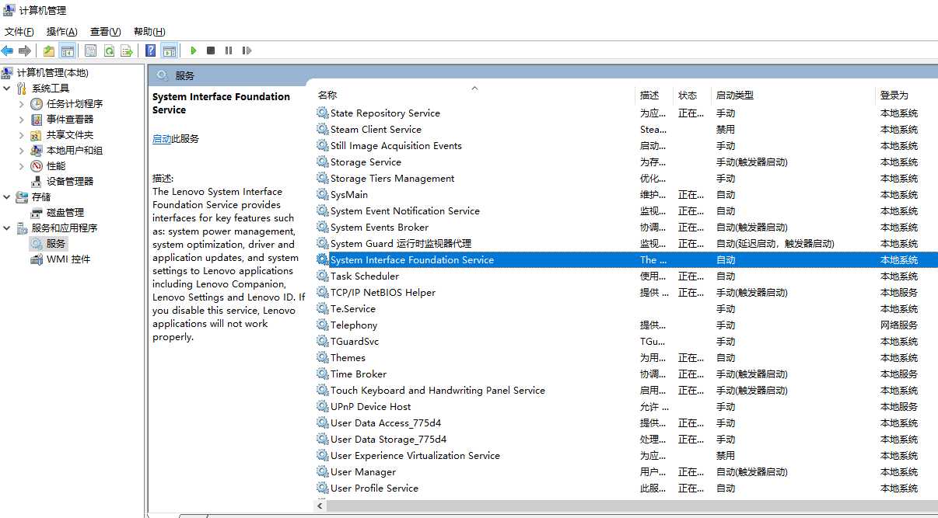The width and height of the screenshot is (938, 518).
Task: Click the gear icon beside UPnP Device Host
Action: click(x=323, y=407)
